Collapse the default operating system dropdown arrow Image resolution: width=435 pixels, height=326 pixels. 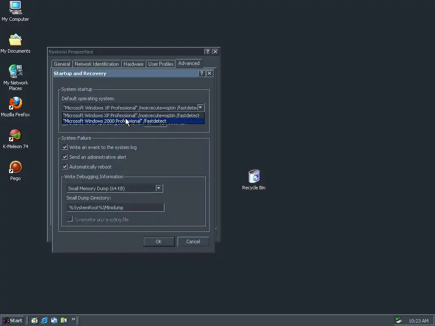[201, 107]
